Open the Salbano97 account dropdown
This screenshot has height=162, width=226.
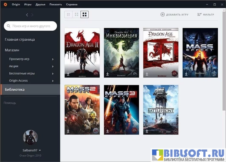[x=40, y=150]
